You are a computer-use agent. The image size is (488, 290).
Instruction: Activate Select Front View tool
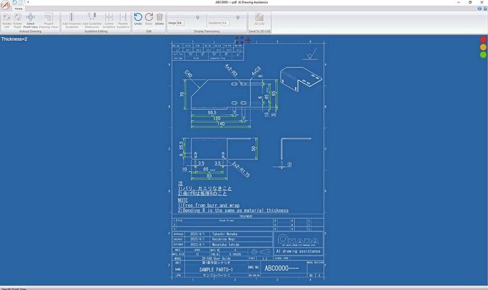tap(30, 21)
